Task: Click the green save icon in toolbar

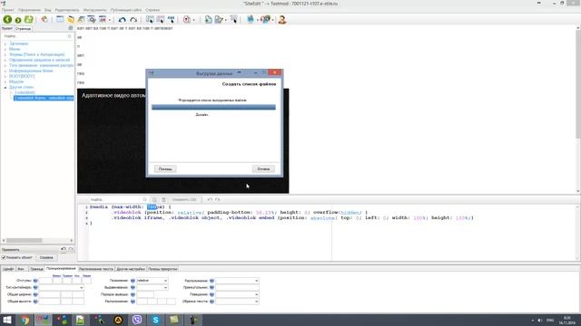Action: (x=28, y=20)
